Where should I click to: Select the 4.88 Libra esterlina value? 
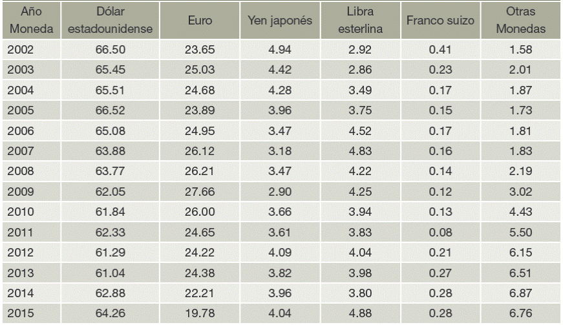pyautogui.click(x=359, y=315)
